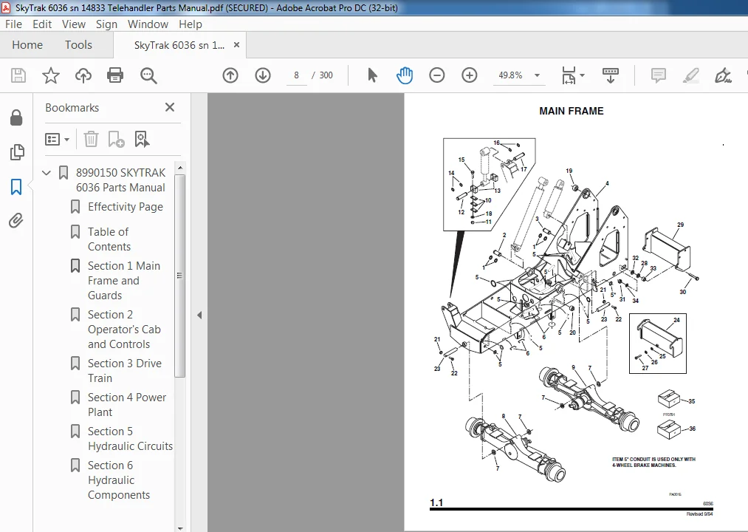This screenshot has width=748, height=532.
Task: Add a star bookmark to this file
Action: (50, 75)
